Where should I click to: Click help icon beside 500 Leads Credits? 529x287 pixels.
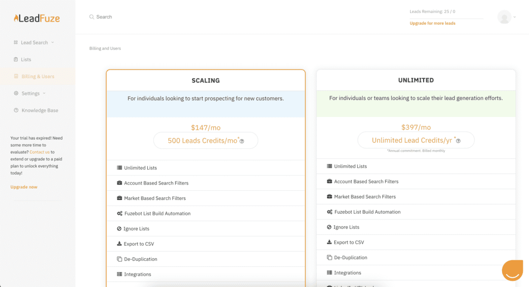[242, 141]
